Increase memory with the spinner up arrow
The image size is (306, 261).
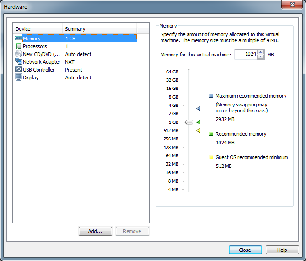[261, 52]
